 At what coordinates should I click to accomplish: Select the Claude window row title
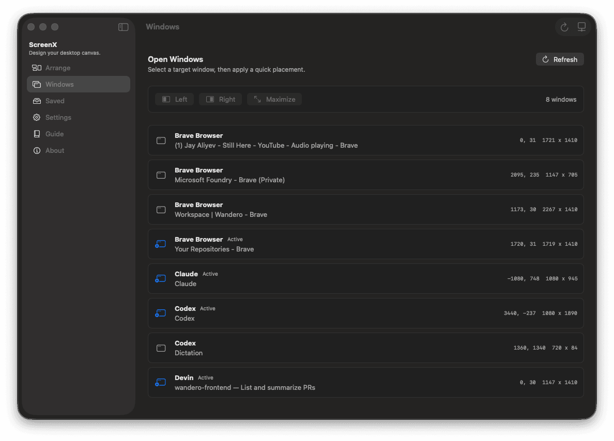click(186, 274)
